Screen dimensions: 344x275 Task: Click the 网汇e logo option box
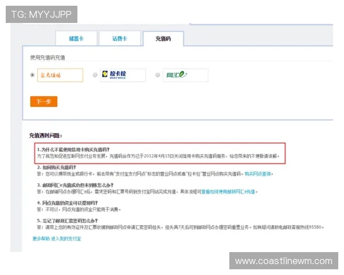pyautogui.click(x=186, y=75)
